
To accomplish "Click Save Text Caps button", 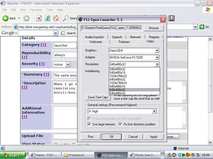I will coord(98,97).
